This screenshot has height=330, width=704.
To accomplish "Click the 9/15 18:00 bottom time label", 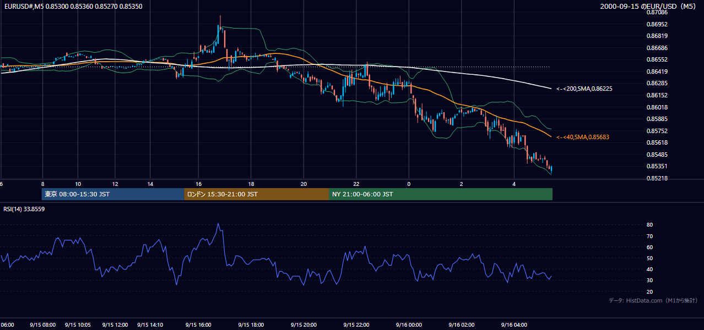I will pos(251,325).
